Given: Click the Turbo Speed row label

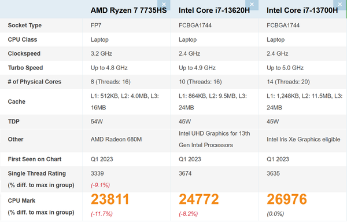Looking at the screenshot, I should 25,68.
